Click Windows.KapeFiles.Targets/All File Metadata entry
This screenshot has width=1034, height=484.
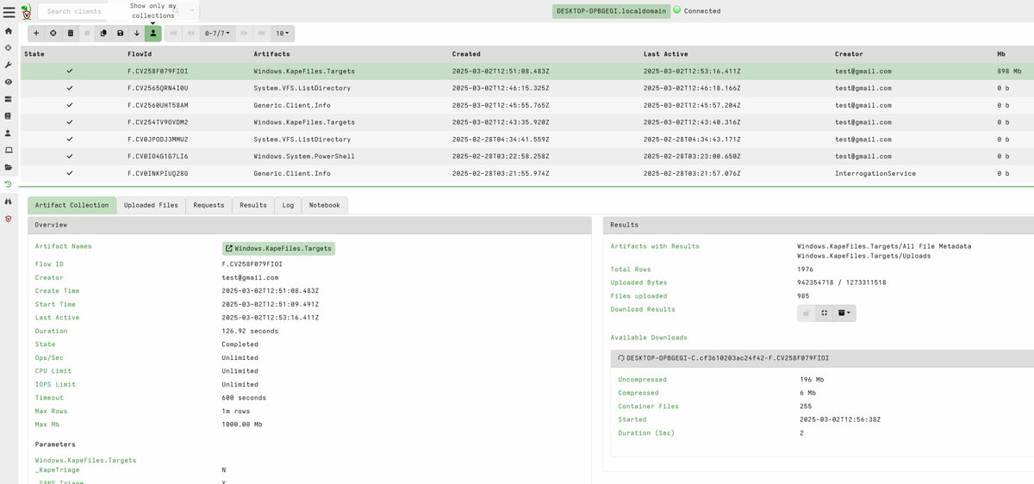[x=884, y=246]
